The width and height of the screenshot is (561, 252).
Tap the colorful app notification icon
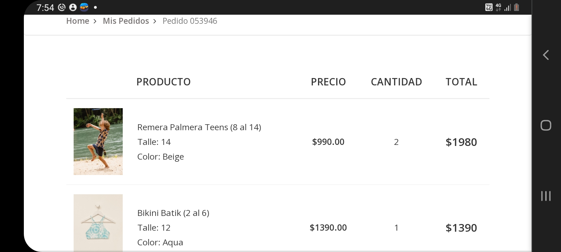coord(84,7)
